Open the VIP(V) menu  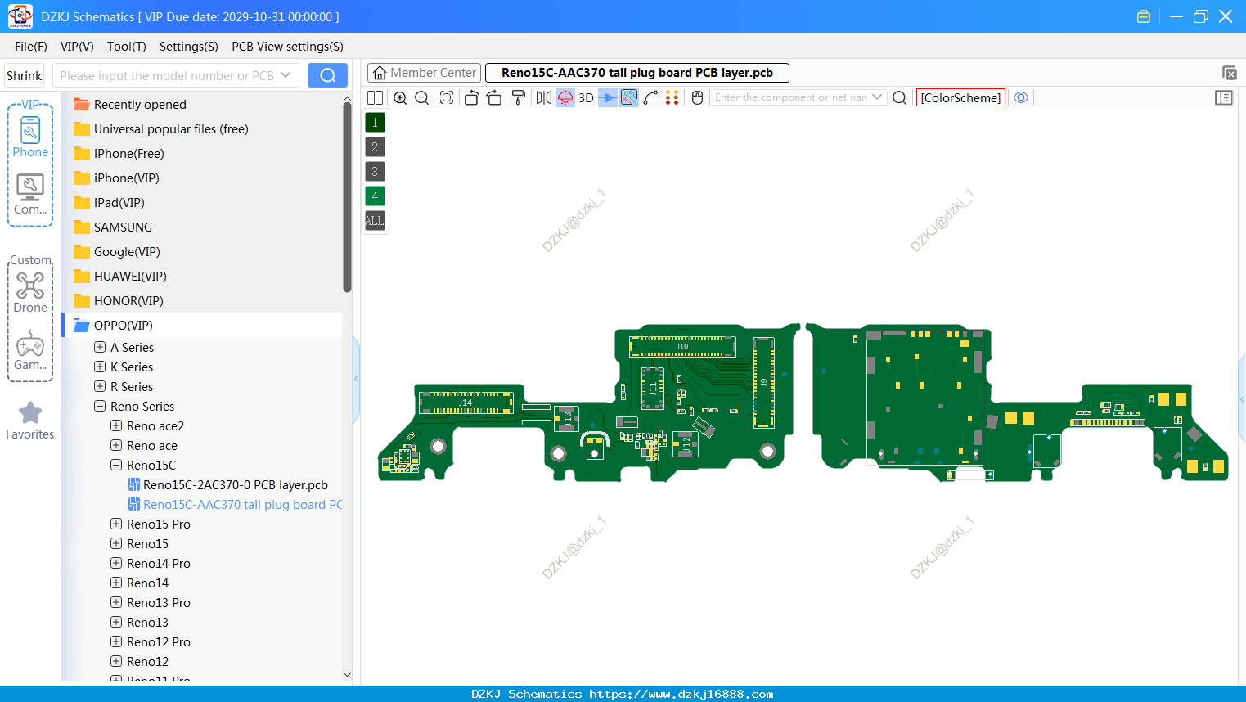click(77, 47)
